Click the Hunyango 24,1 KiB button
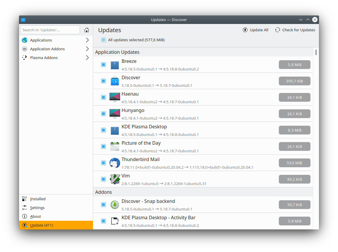The image size is (338, 252). pos(294,114)
